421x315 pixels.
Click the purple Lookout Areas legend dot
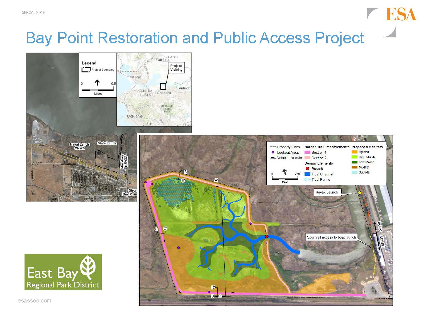(x=273, y=152)
